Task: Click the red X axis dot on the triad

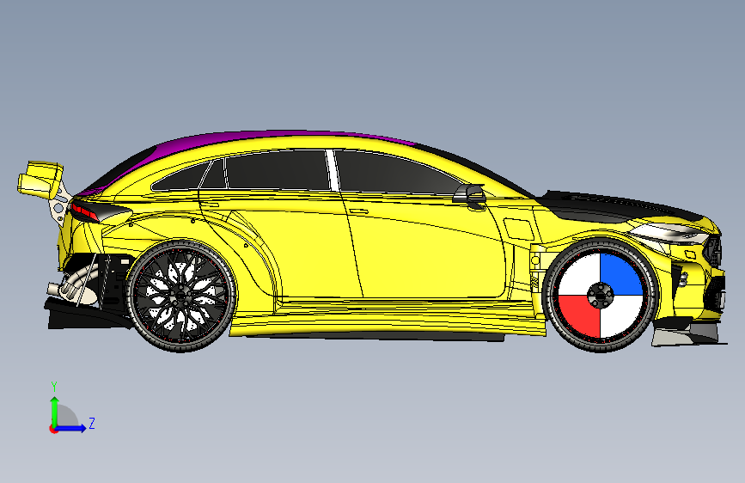Action: tap(52, 429)
